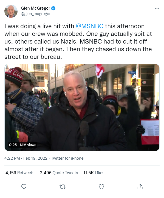Open the @glen_mcgregor handle
The height and width of the screenshot is (198, 164).
36,14
